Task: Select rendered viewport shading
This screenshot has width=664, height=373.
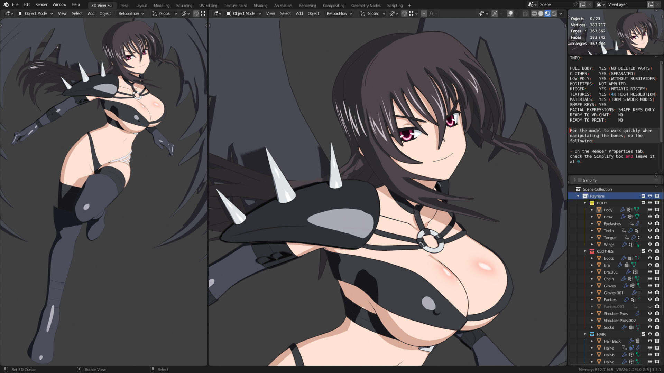Action: [554, 13]
